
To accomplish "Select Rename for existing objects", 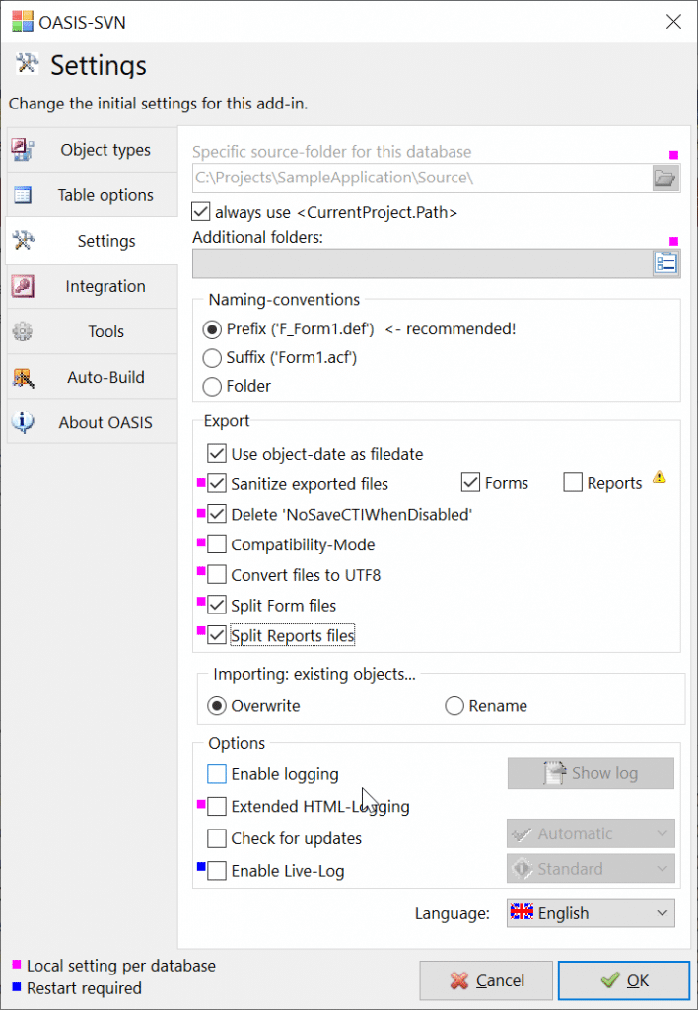I will [x=454, y=706].
